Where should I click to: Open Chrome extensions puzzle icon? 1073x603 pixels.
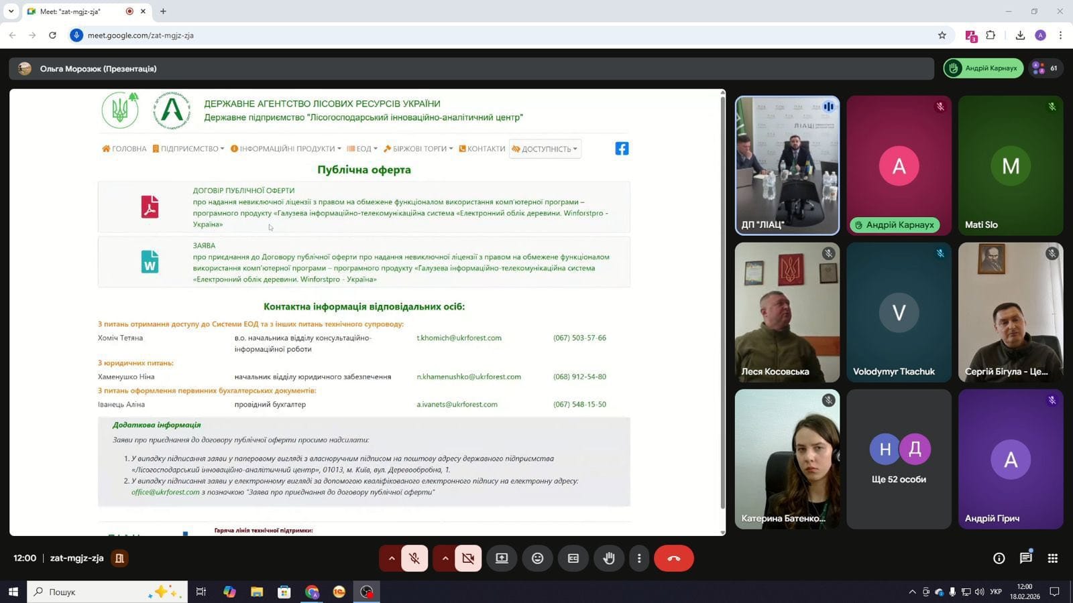click(991, 36)
